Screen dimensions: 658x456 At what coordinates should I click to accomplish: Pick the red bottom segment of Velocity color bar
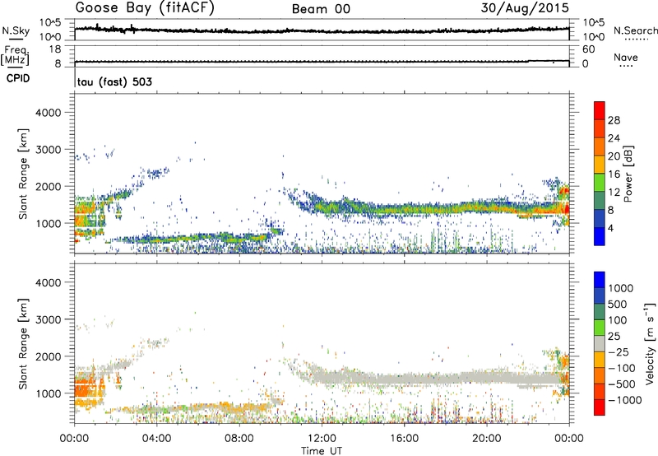tap(600, 407)
